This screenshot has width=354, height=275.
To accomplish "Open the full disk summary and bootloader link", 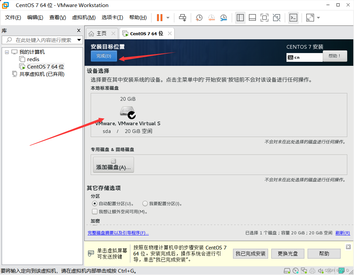I will pos(118,233).
